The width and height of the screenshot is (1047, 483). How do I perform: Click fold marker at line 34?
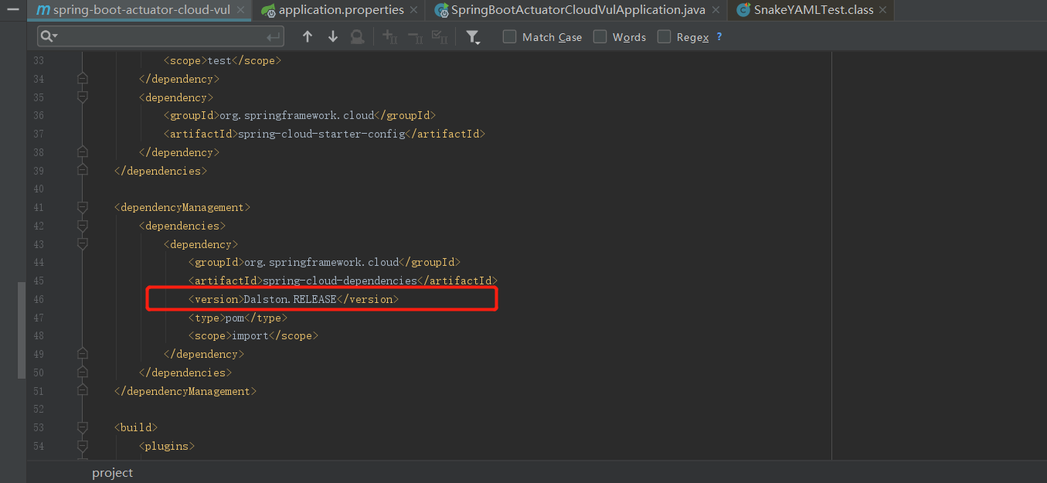[x=83, y=79]
